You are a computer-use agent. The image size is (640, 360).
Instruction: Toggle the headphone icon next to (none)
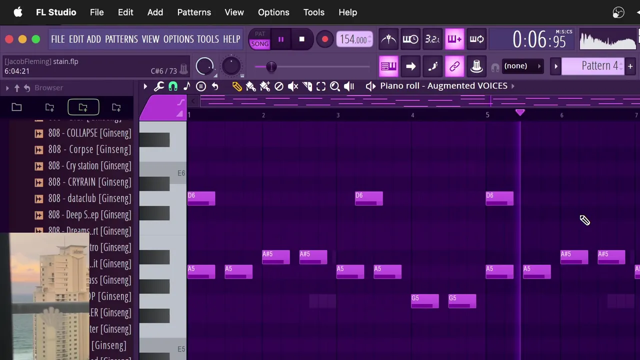click(495, 67)
